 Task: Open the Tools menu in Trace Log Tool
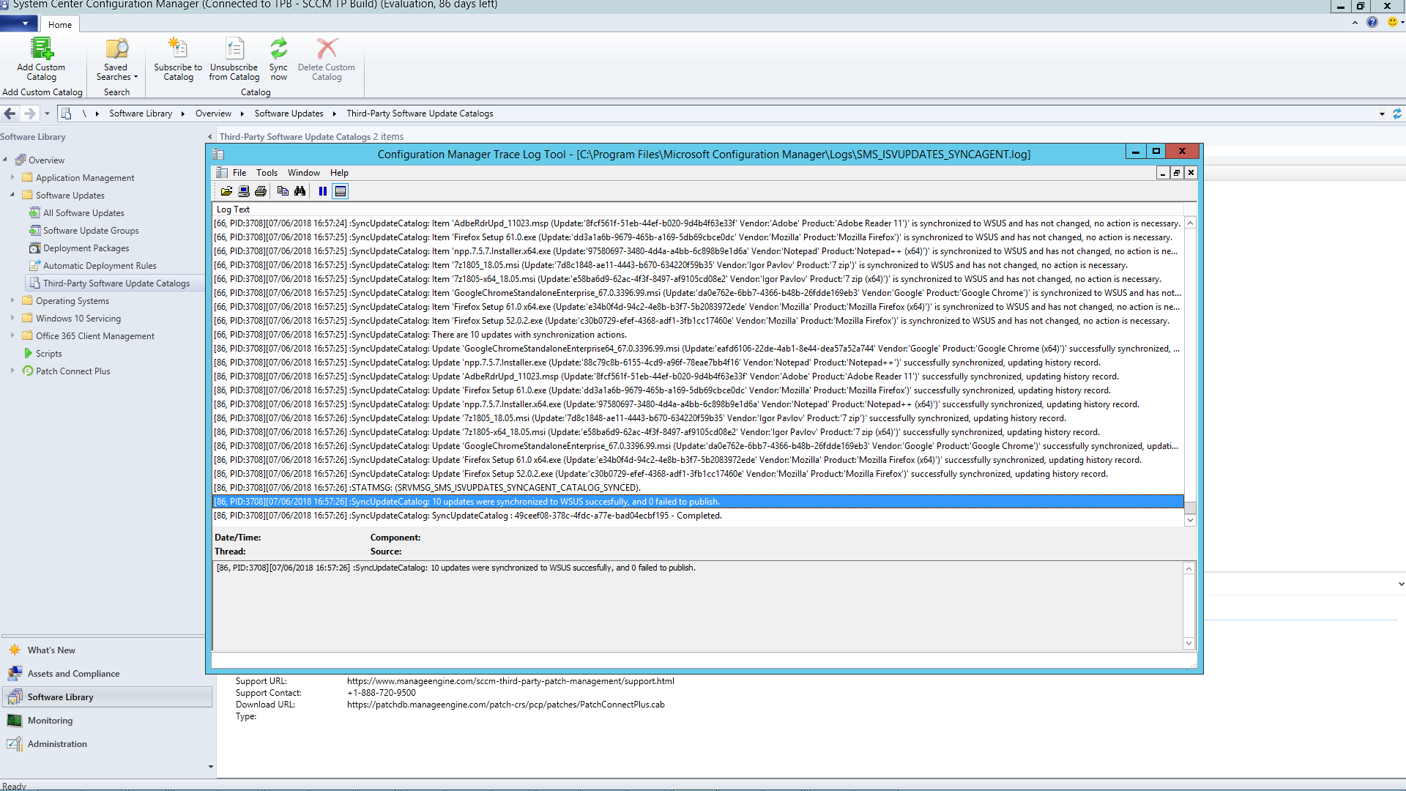click(267, 173)
